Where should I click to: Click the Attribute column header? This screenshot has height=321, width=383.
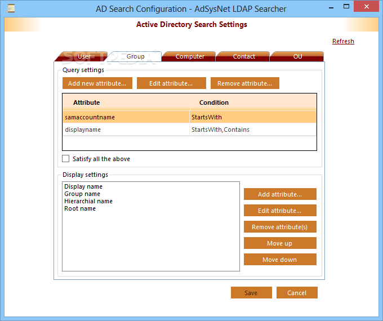(x=126, y=102)
